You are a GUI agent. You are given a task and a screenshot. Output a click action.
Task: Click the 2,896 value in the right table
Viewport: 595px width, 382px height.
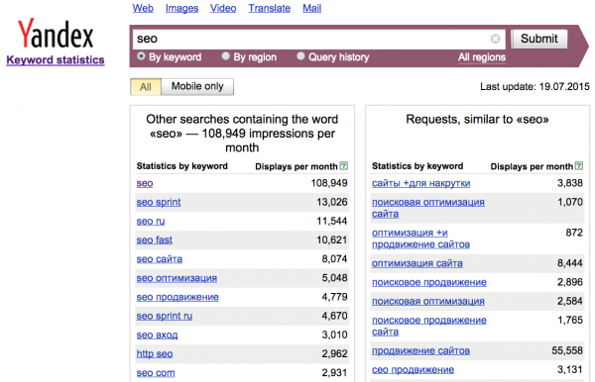[569, 282]
